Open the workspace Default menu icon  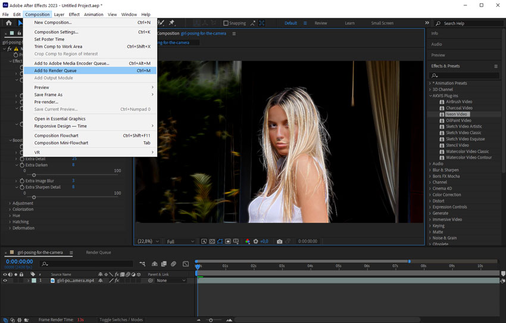coord(305,23)
